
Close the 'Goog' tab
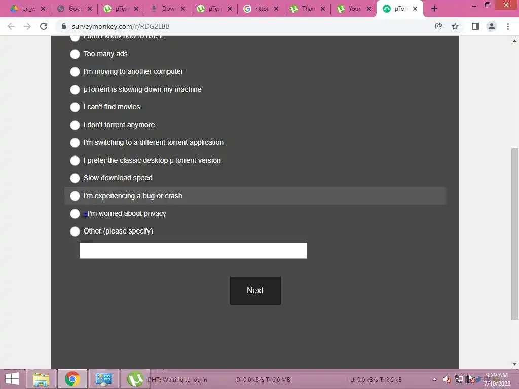coord(90,9)
